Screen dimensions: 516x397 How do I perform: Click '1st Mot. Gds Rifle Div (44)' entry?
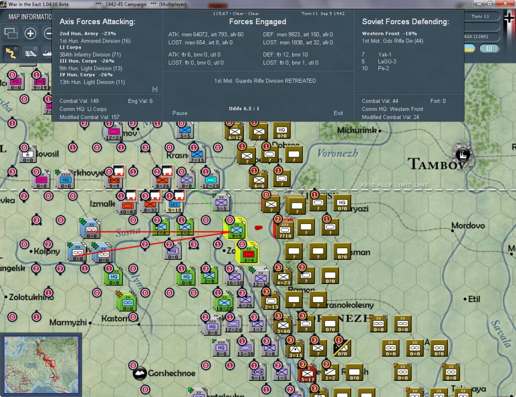pyautogui.click(x=392, y=41)
